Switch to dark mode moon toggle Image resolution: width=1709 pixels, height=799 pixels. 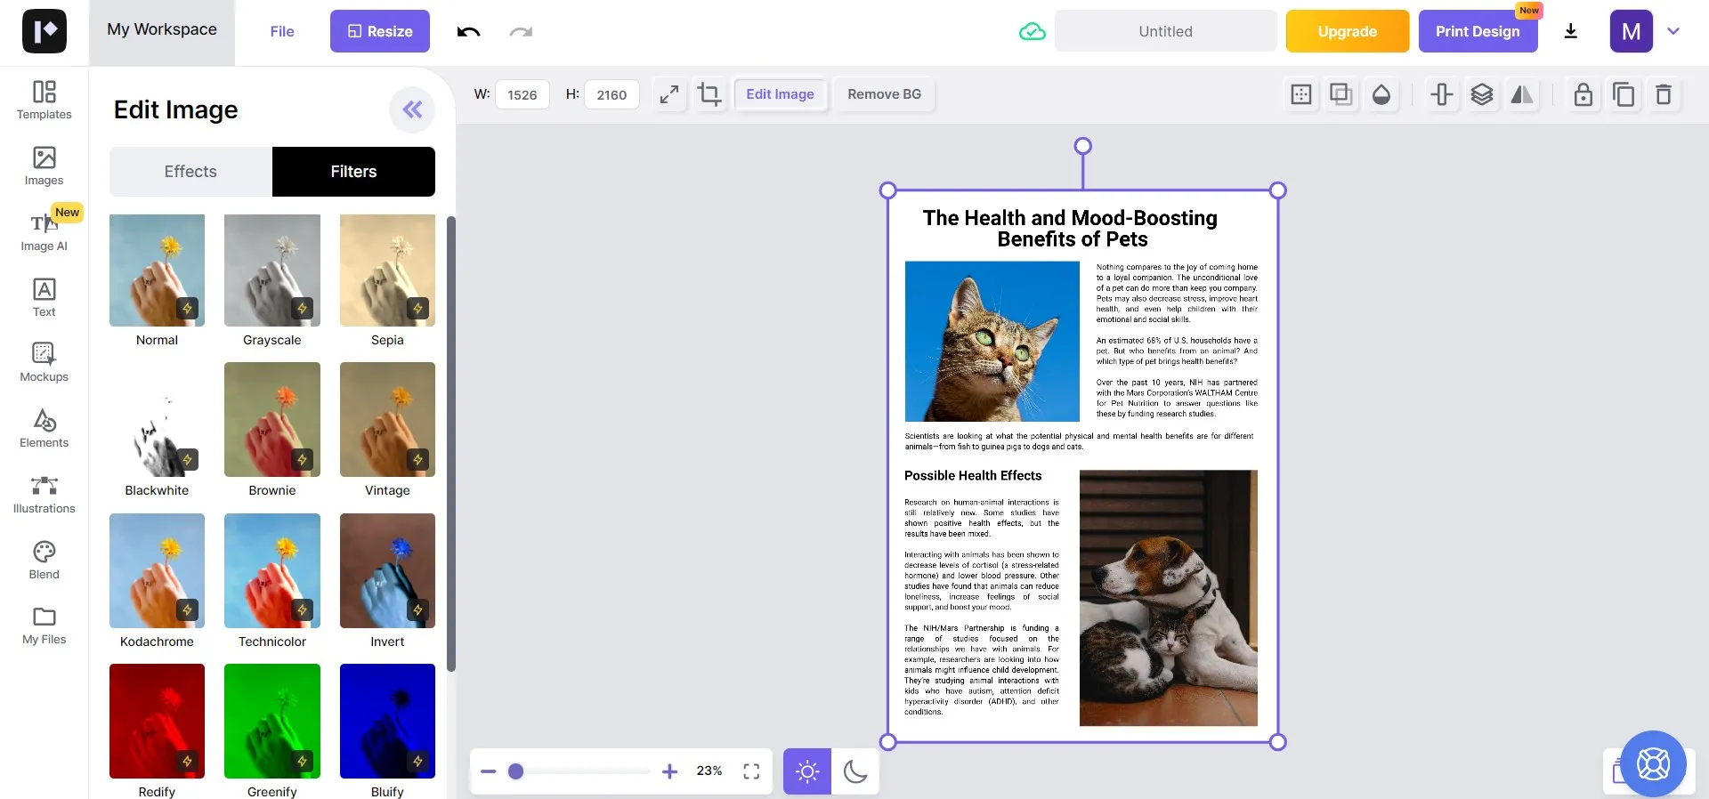tap(855, 771)
